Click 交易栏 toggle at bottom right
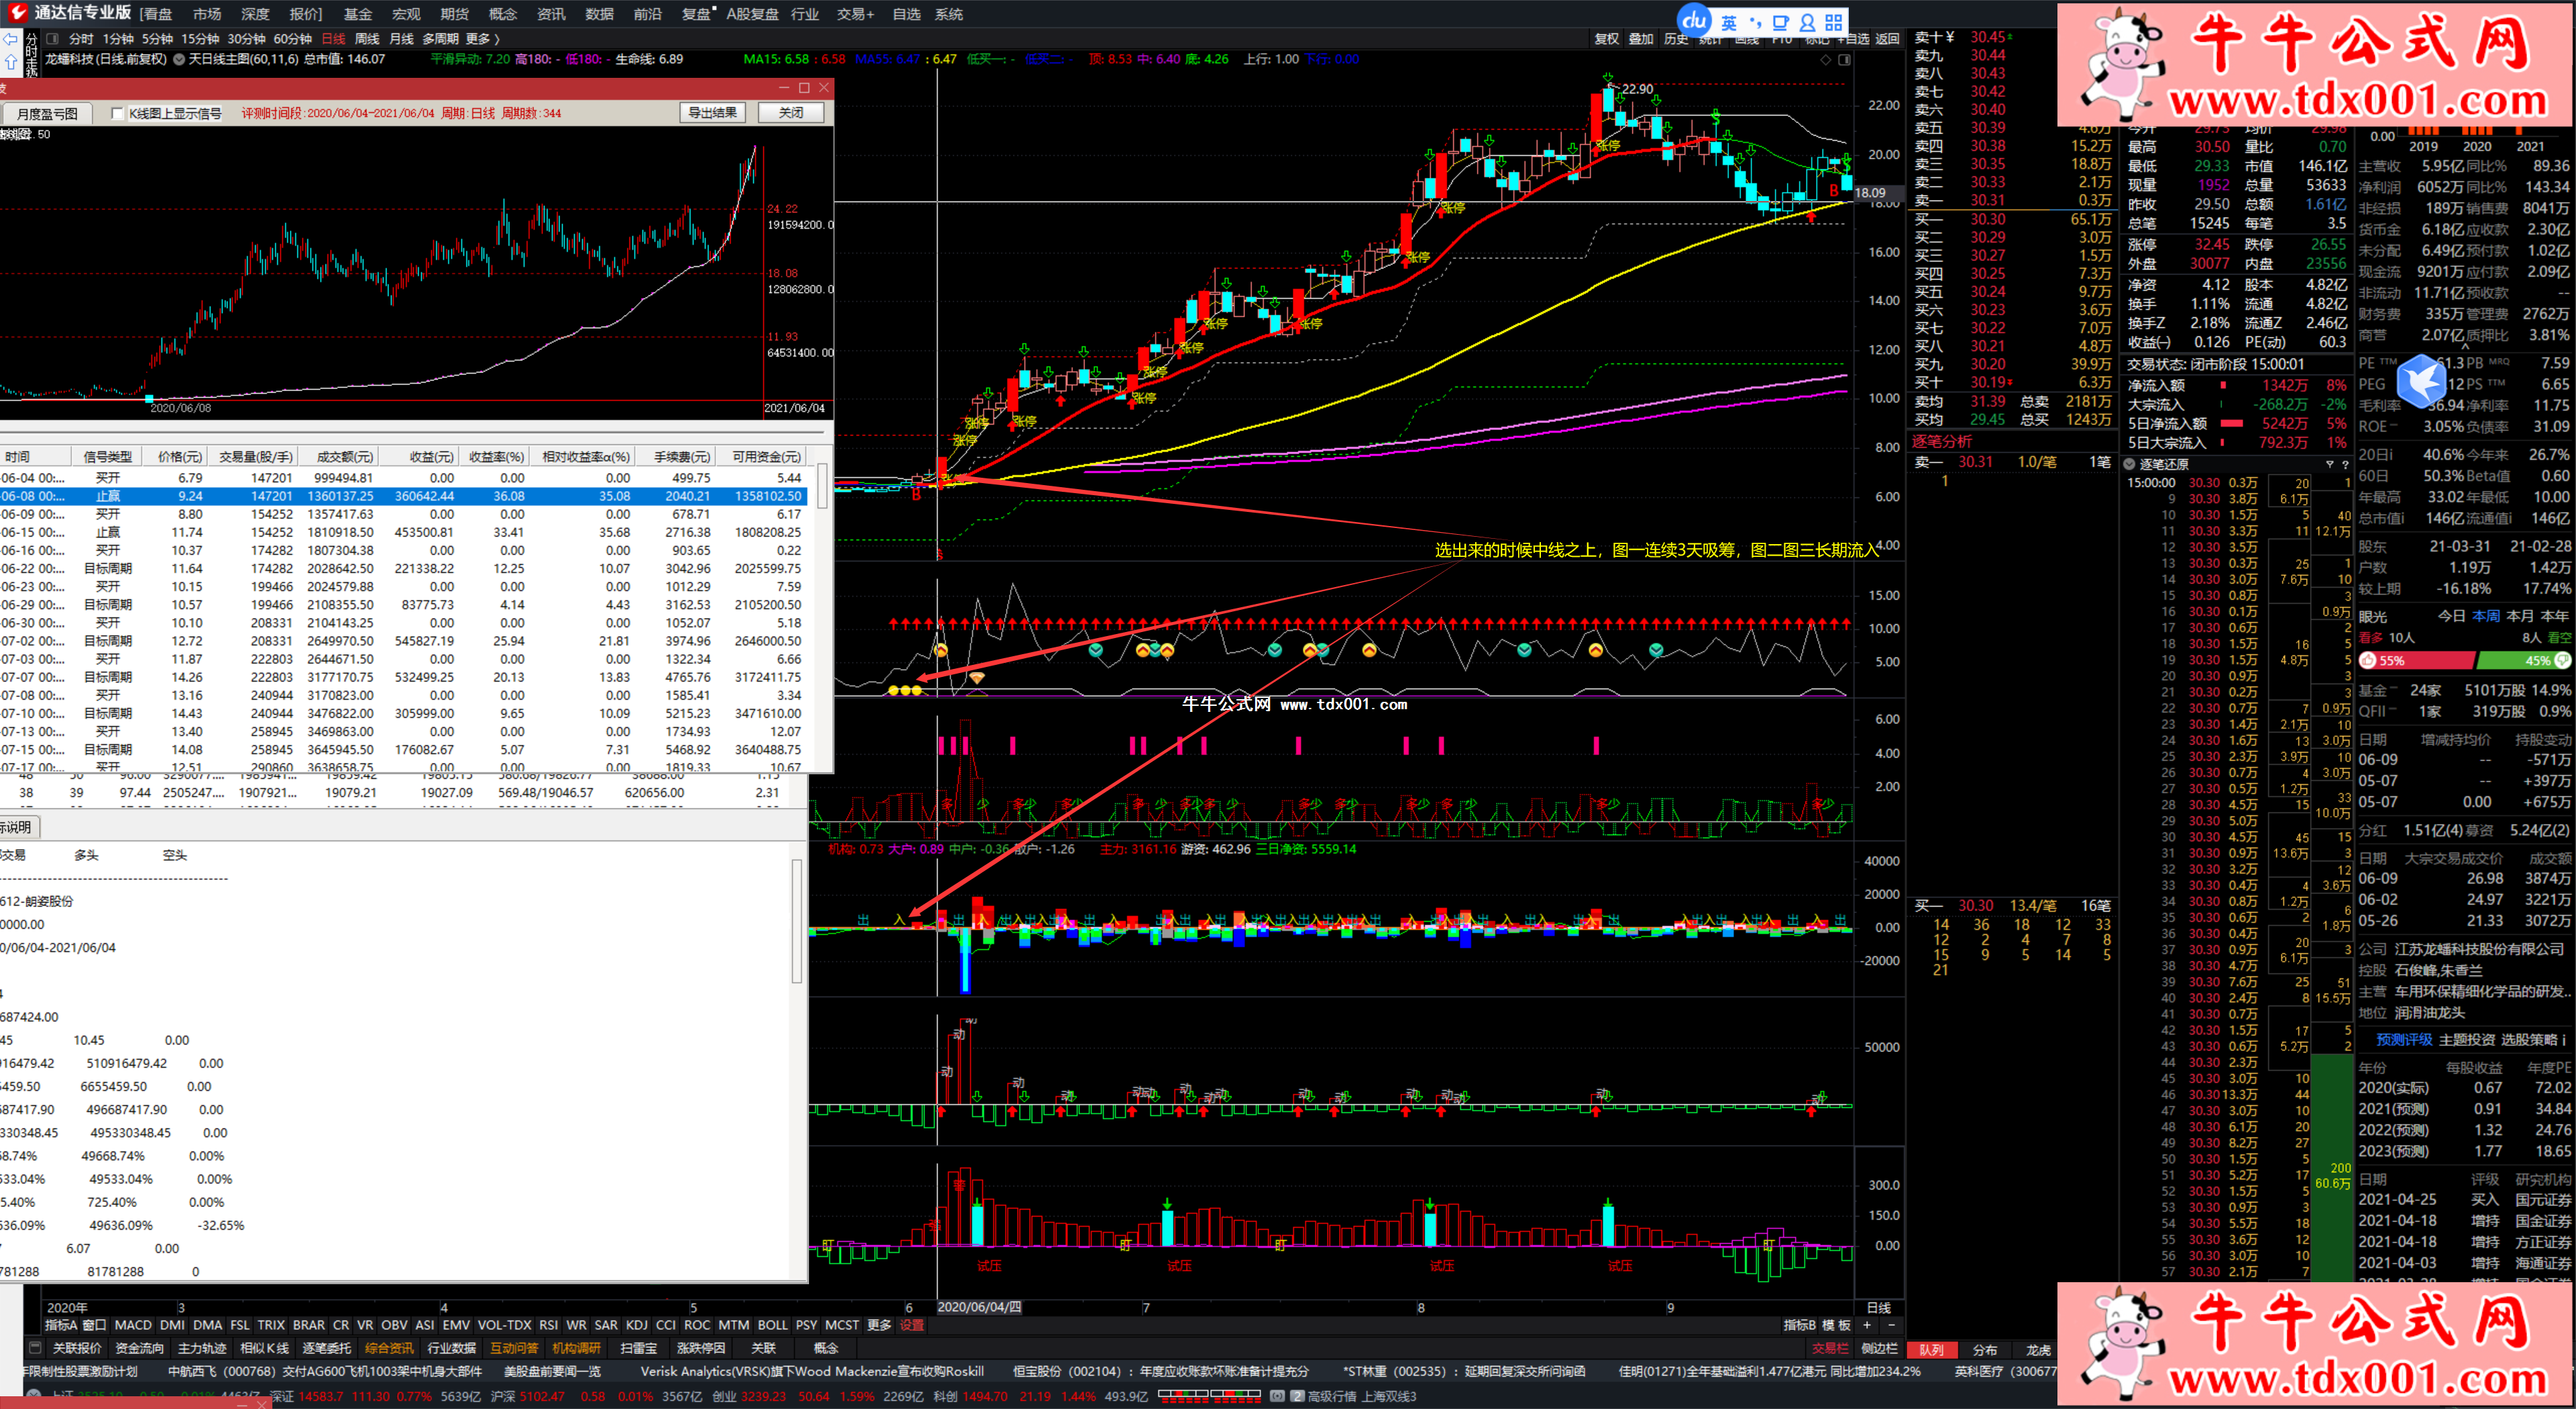Screen dimensions: 2576x1409 point(1830,1348)
